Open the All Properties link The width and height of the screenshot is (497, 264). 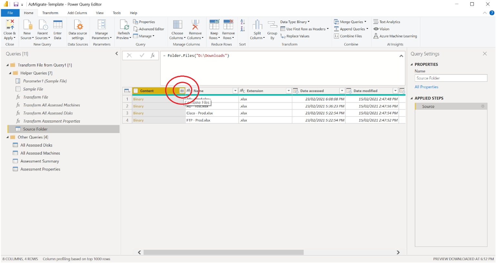(x=426, y=87)
